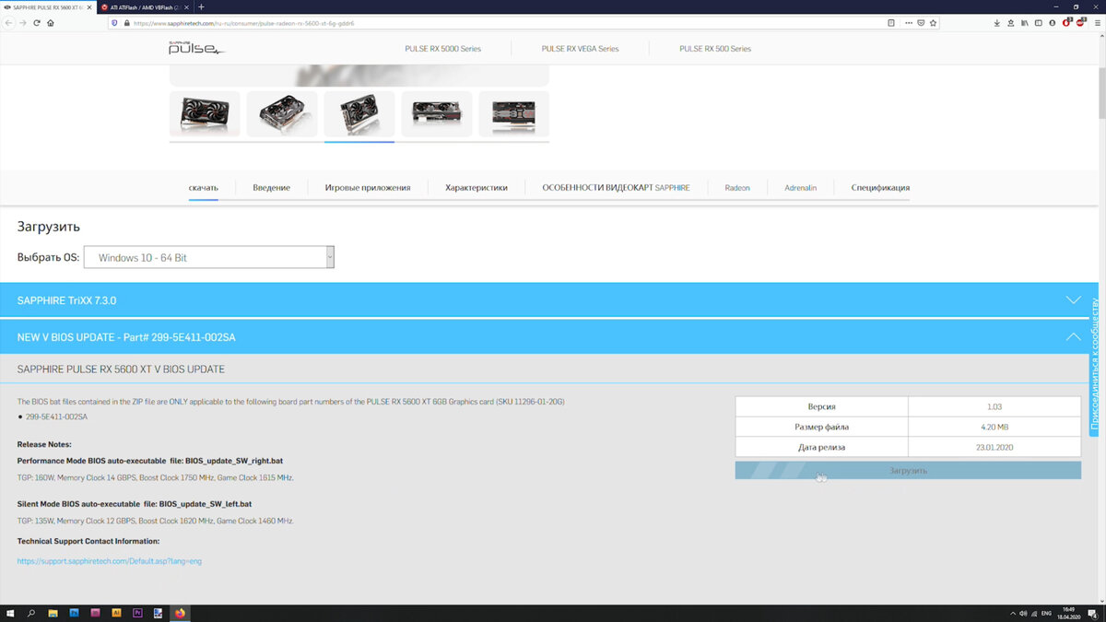1106x622 pixels.
Task: Select the third graphics card thumbnail
Action: click(x=359, y=114)
